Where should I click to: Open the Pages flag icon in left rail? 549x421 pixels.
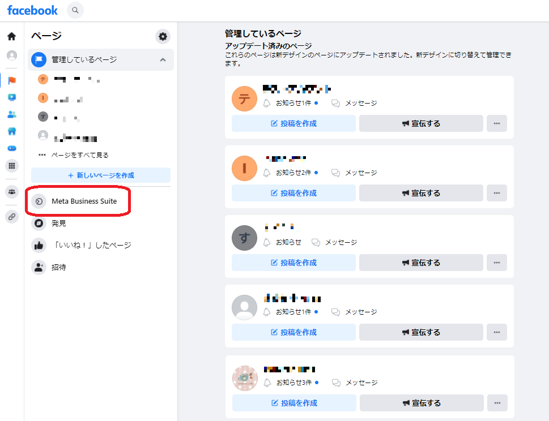[11, 80]
